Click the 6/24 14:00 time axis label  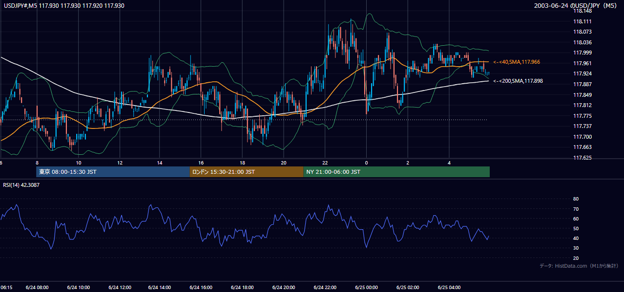pyautogui.click(x=160, y=288)
